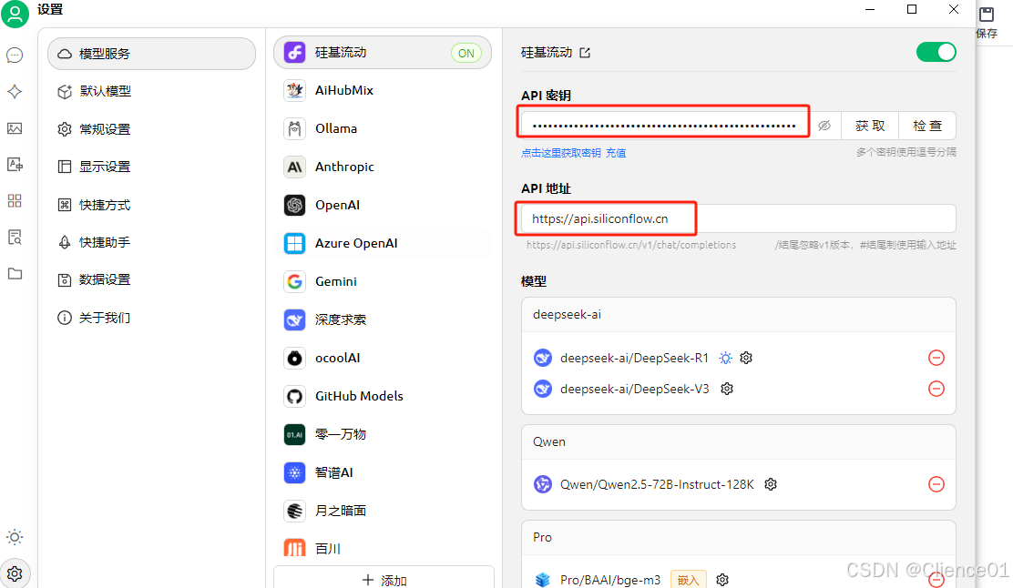Open the translate icon in sidebar
This screenshot has width=1013, height=588.
tap(15, 165)
